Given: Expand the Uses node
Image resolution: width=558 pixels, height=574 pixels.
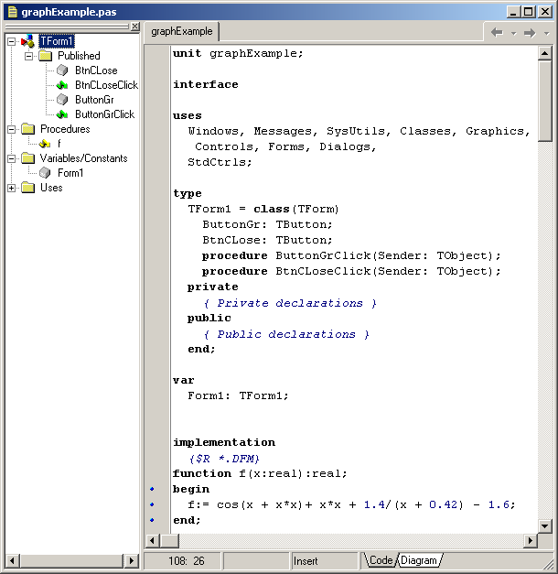Looking at the screenshot, I should pyautogui.click(x=12, y=188).
